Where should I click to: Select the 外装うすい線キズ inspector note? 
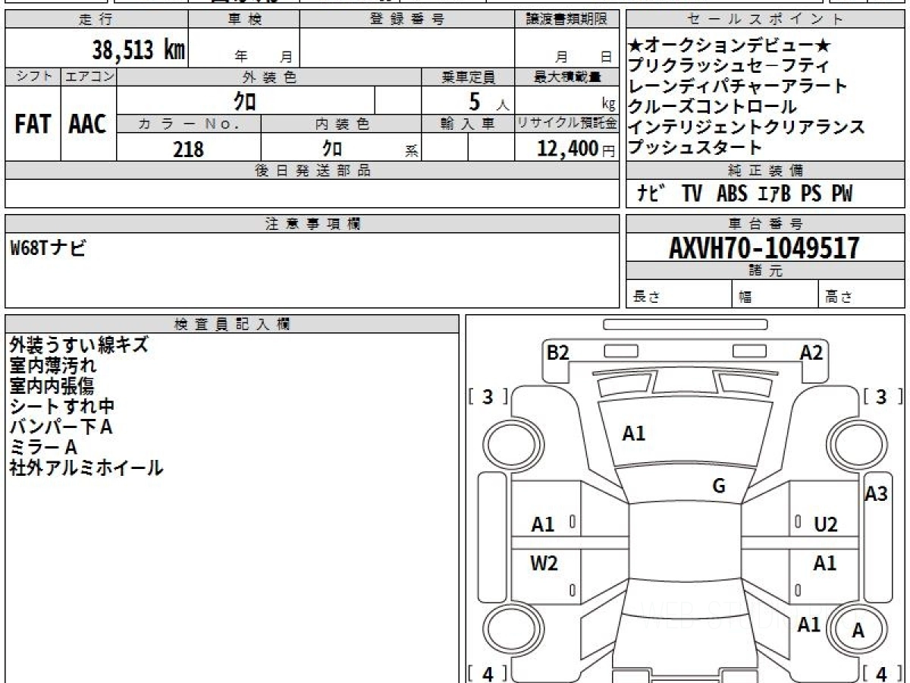78,345
